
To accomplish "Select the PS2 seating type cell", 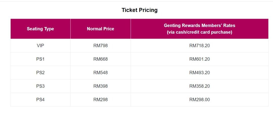I will [40, 73].
